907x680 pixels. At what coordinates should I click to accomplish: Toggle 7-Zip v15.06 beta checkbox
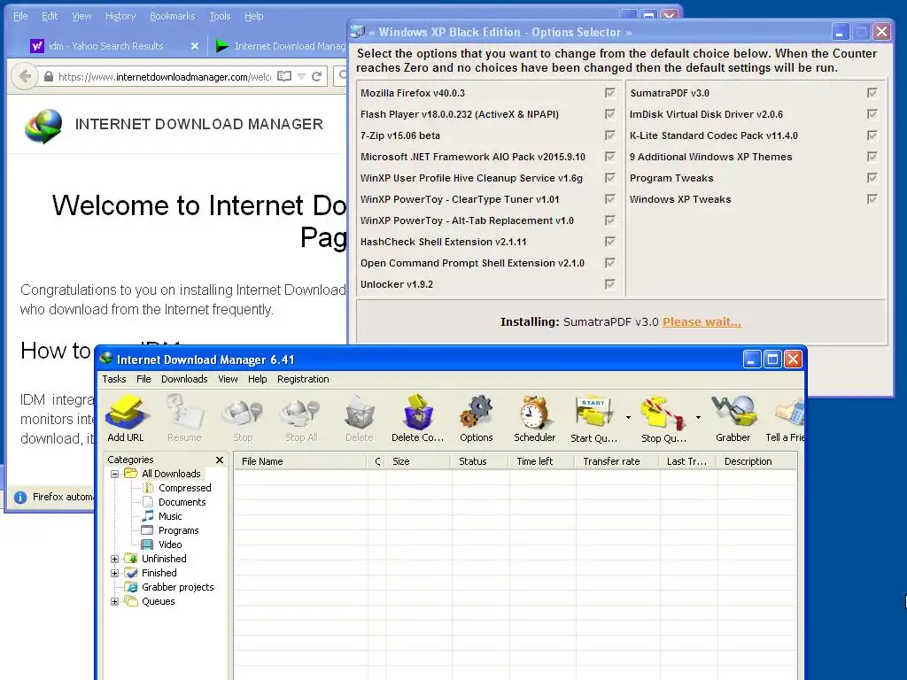pos(609,135)
